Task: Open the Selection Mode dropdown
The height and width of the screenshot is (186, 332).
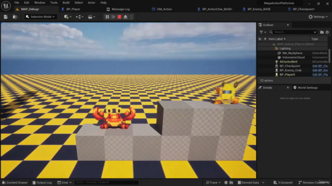Action: pyautogui.click(x=40, y=17)
